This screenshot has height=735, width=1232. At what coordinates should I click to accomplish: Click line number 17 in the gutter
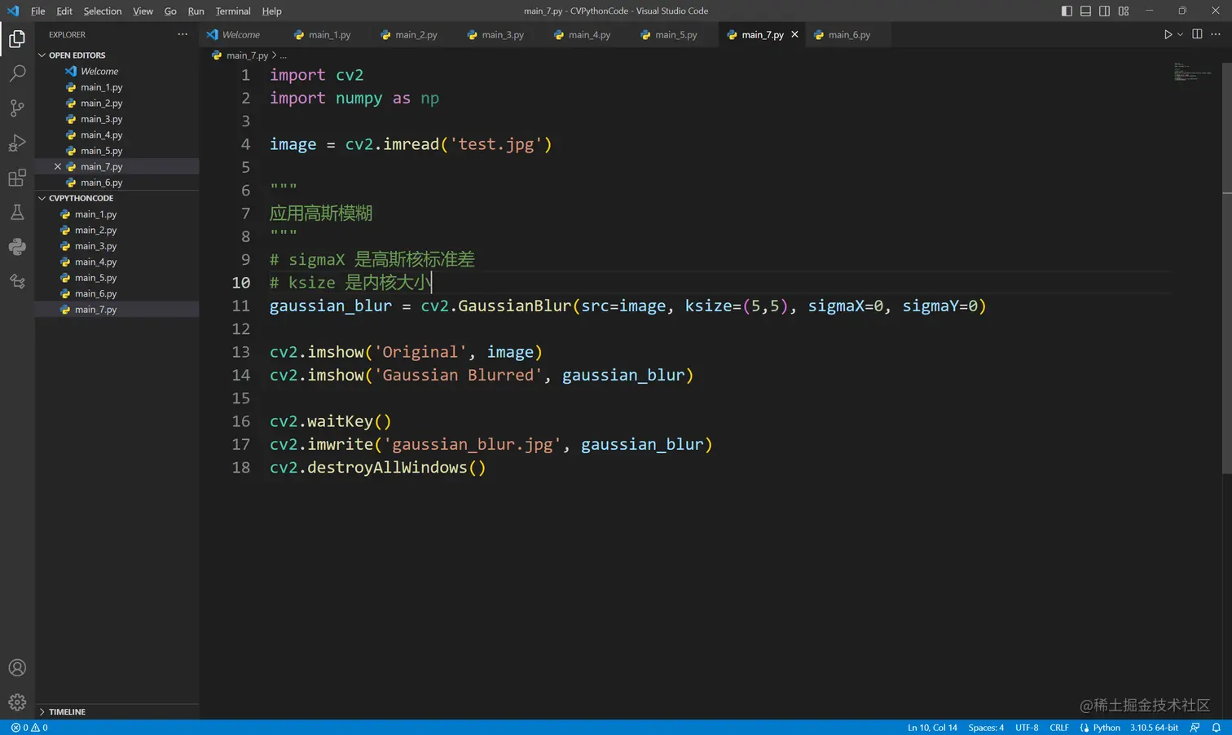tap(241, 445)
